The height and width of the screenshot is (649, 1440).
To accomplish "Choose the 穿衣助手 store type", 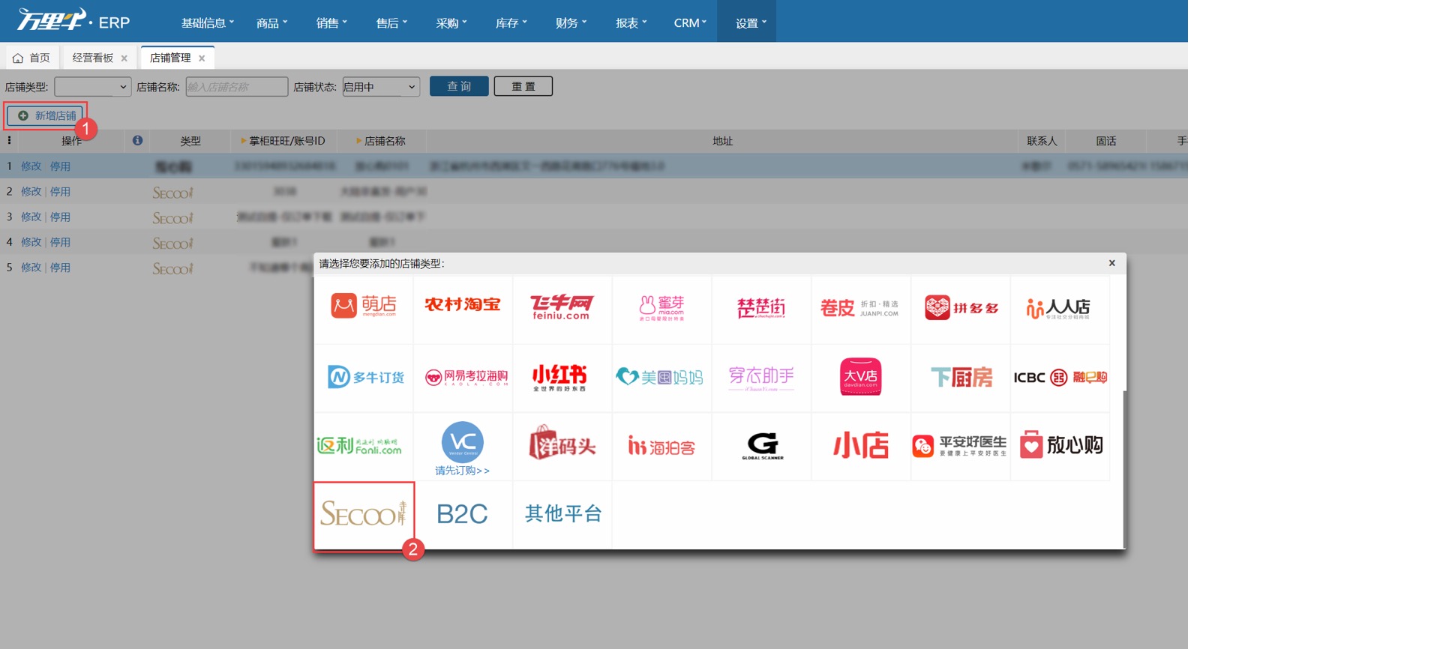I will (x=761, y=377).
